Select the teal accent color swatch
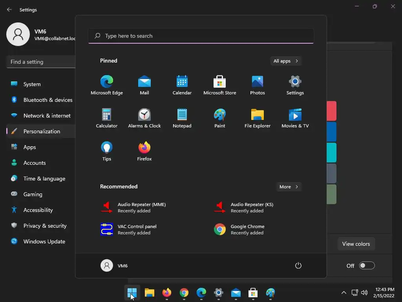402x302 pixels. pyautogui.click(x=331, y=153)
